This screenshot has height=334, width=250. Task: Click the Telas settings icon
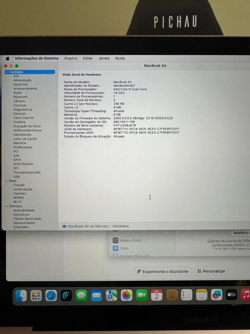pyautogui.click(x=116, y=248)
